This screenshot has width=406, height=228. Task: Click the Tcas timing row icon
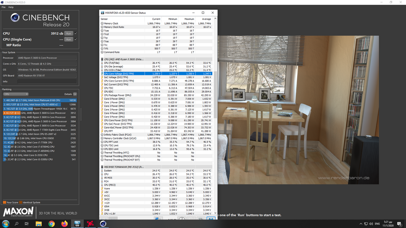pos(102,31)
